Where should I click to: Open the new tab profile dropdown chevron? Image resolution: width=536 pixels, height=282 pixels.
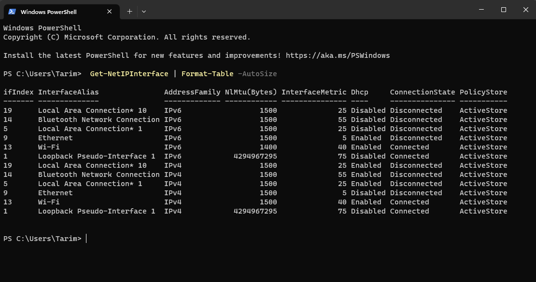(144, 11)
